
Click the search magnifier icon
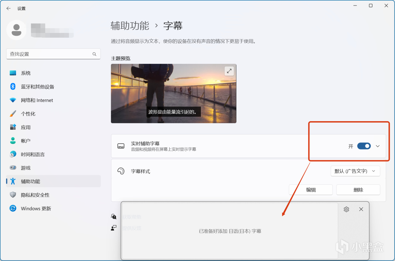click(94, 54)
